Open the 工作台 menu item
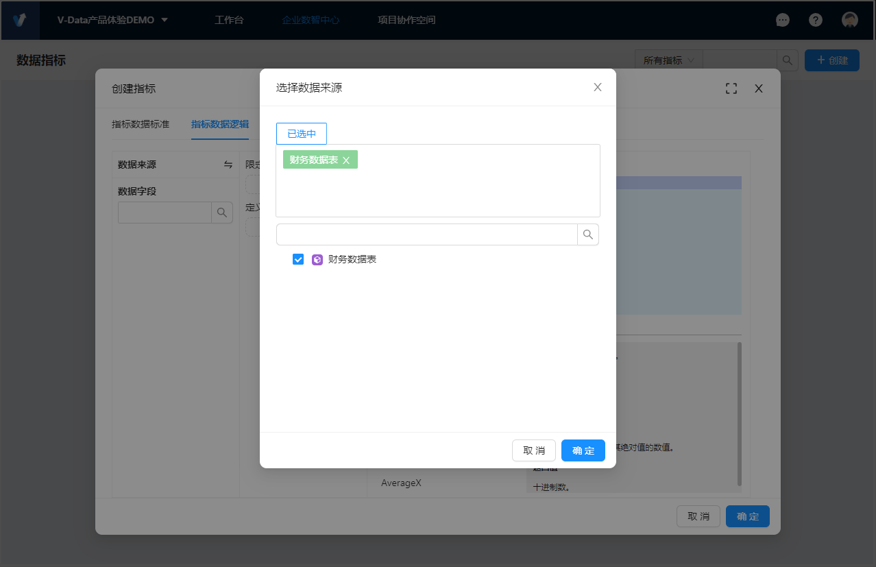 tap(229, 20)
